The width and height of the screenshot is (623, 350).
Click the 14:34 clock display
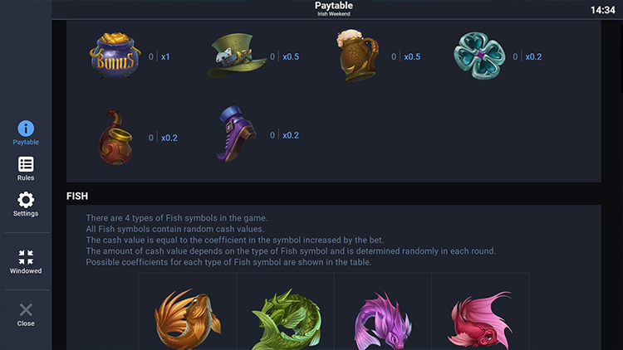click(x=602, y=10)
